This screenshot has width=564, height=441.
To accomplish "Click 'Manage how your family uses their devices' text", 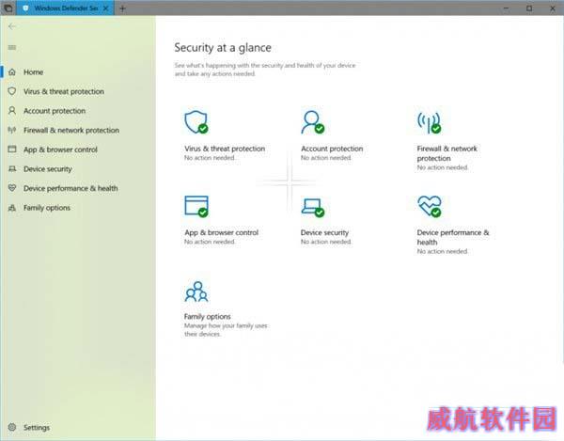I will tap(226, 329).
